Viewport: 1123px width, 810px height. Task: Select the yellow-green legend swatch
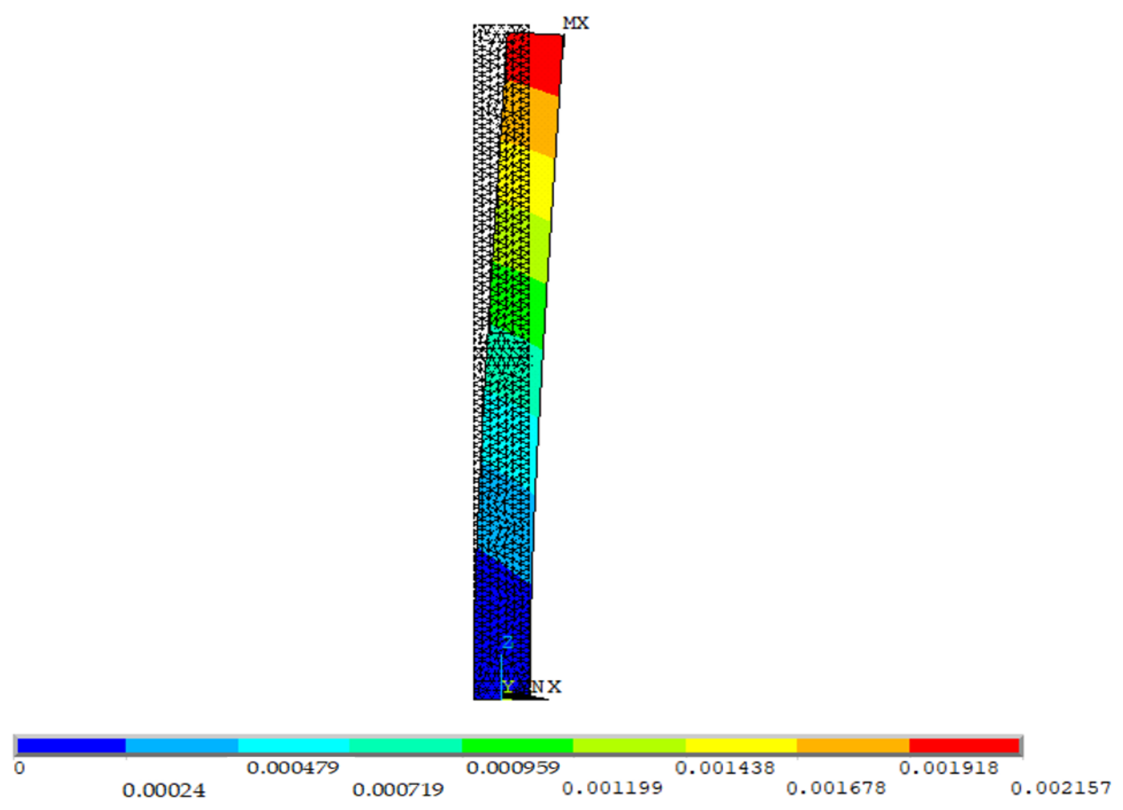click(629, 745)
